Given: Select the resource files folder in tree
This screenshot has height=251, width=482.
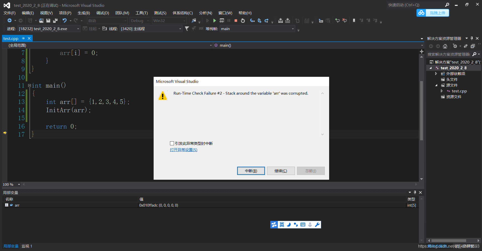Looking at the screenshot, I should [454, 97].
